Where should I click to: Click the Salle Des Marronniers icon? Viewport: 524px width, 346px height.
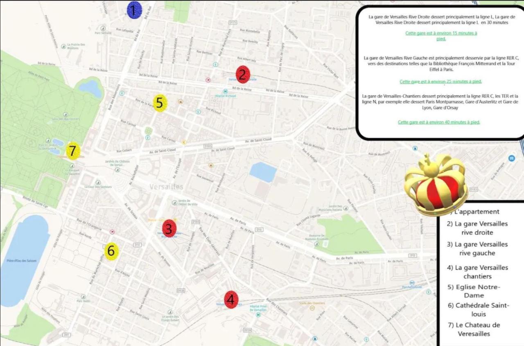point(66,114)
